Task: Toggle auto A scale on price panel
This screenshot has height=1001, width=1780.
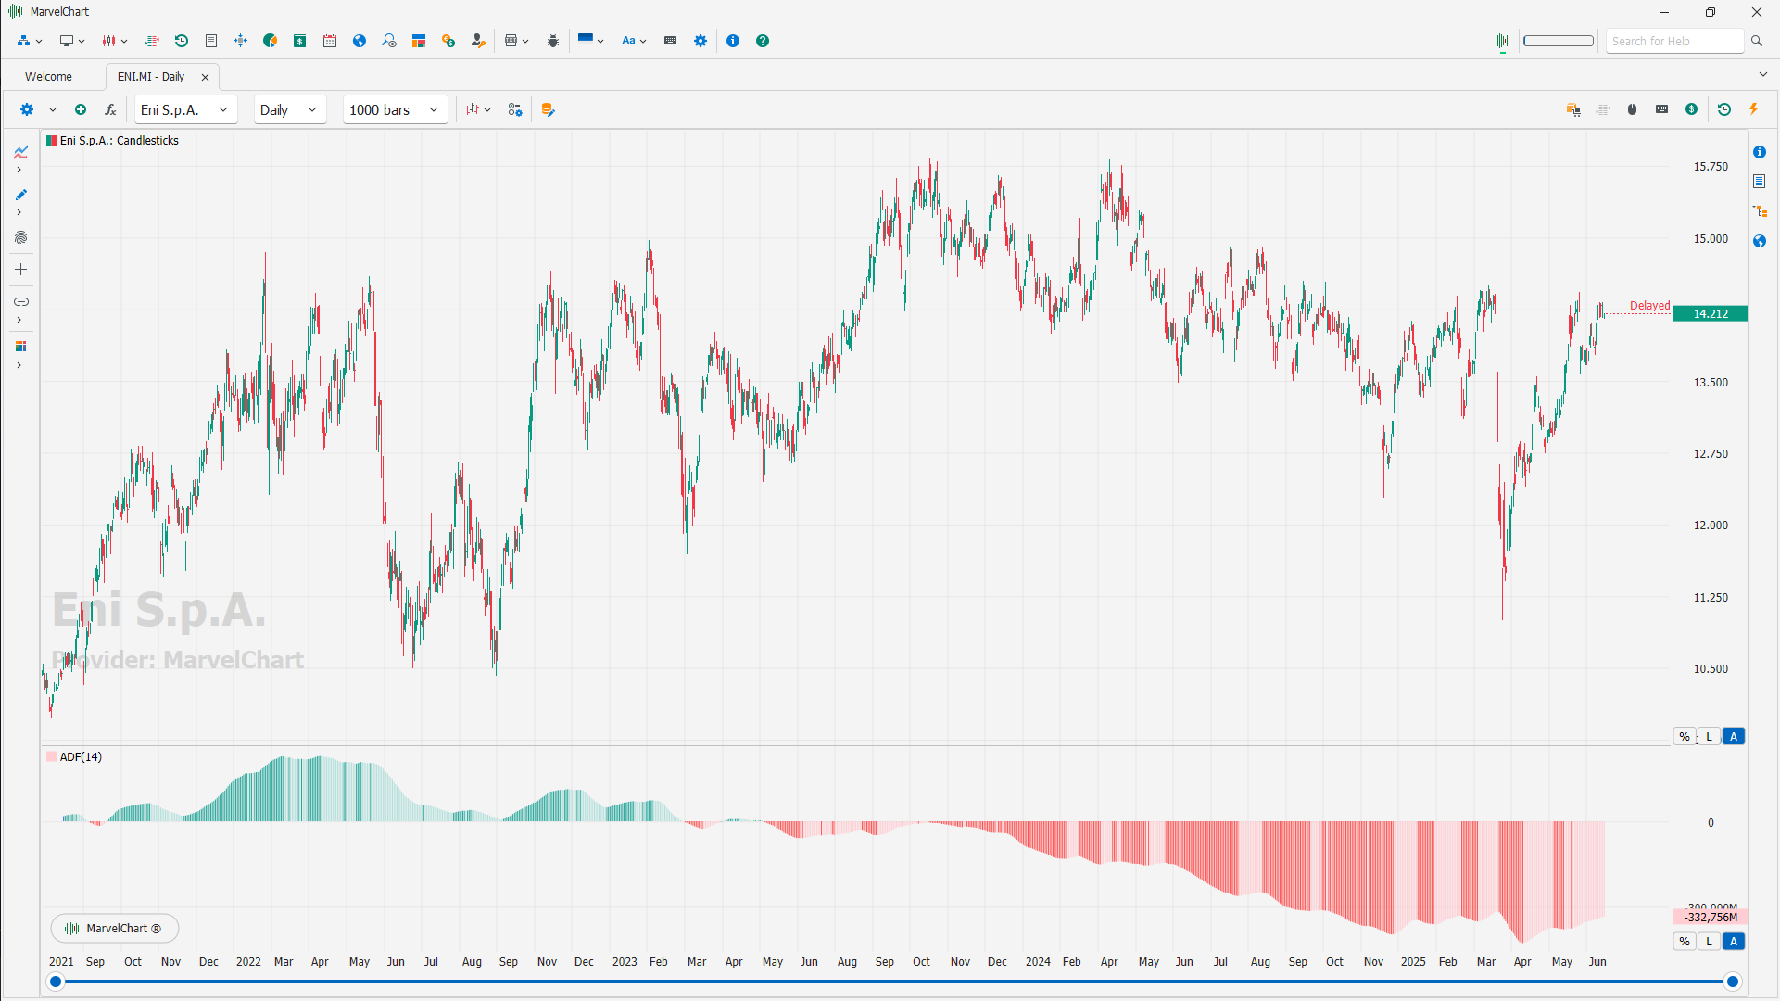Action: pos(1734,737)
